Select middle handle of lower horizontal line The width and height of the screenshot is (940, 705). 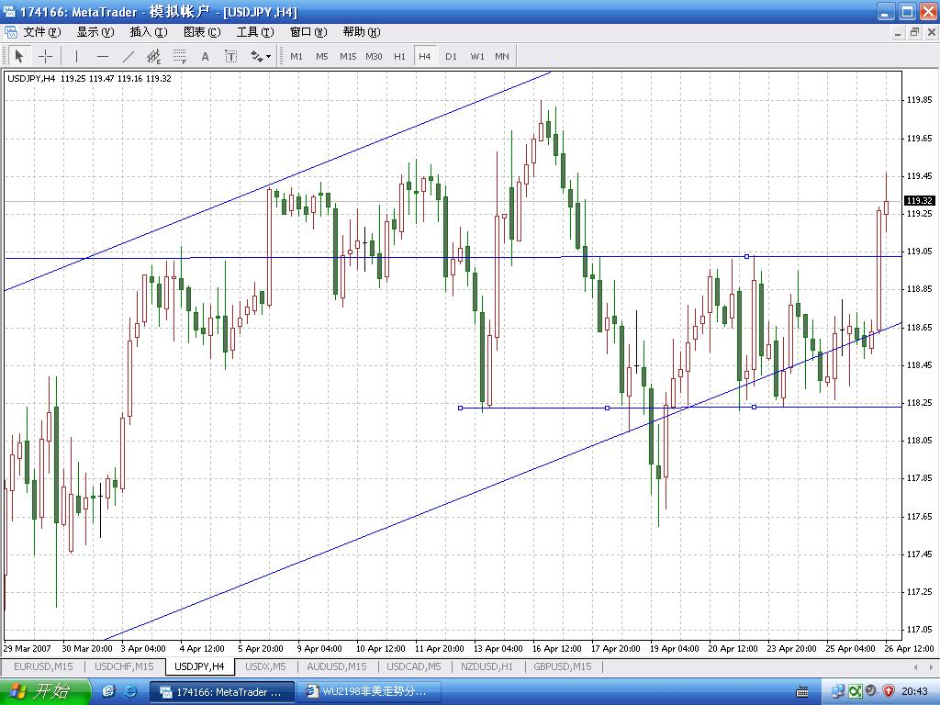click(607, 408)
